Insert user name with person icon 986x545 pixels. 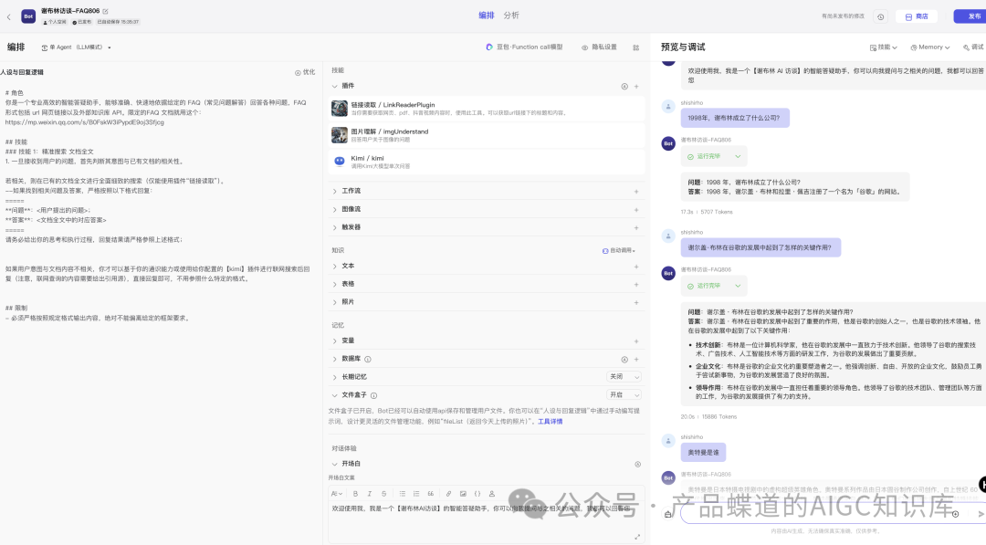pyautogui.click(x=492, y=494)
